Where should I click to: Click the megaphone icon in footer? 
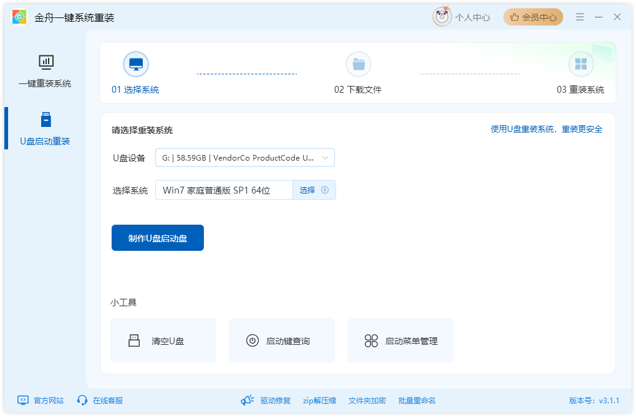point(247,400)
